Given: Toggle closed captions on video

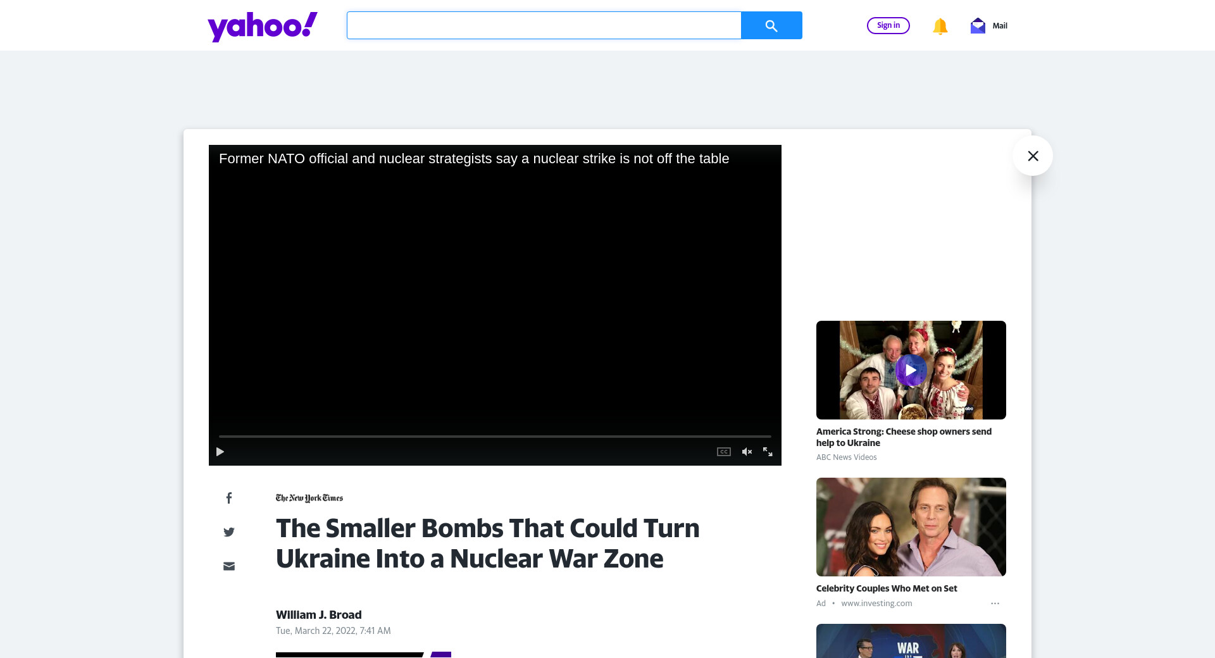Looking at the screenshot, I should pos(723,452).
